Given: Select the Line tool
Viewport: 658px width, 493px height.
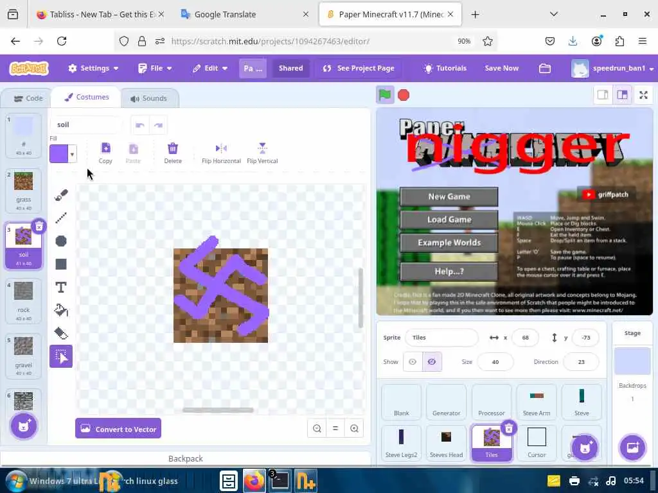Looking at the screenshot, I should click(x=61, y=218).
